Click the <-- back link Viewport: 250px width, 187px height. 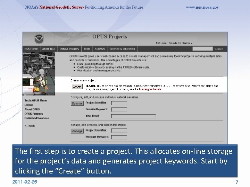30,126
